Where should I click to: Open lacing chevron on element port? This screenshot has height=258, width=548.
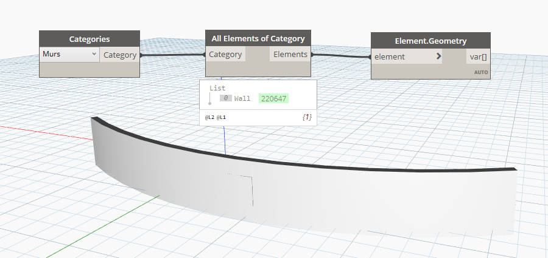click(438, 56)
